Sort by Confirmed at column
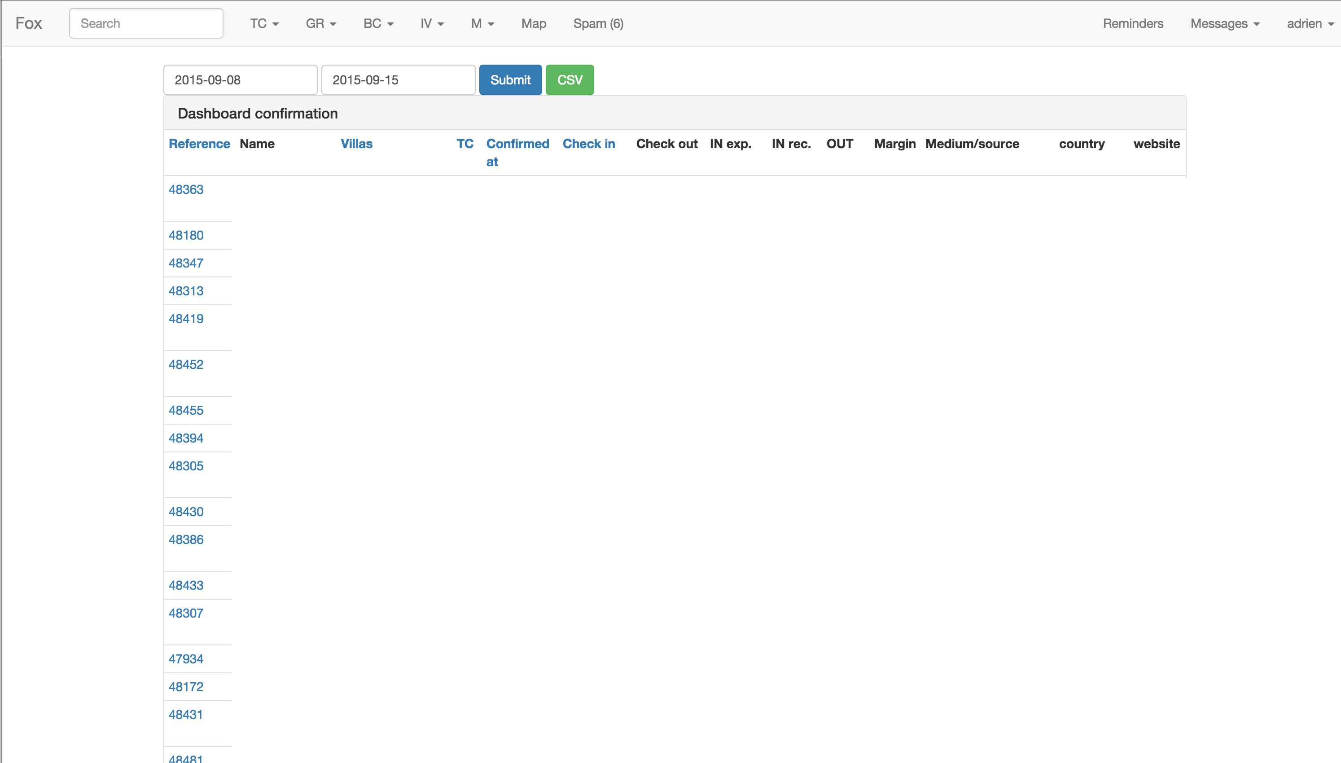1341x763 pixels. pyautogui.click(x=517, y=152)
